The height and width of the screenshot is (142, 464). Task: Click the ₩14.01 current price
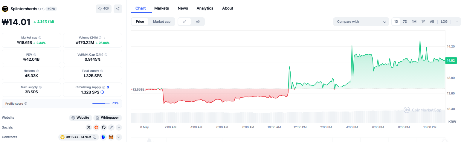click(x=16, y=22)
